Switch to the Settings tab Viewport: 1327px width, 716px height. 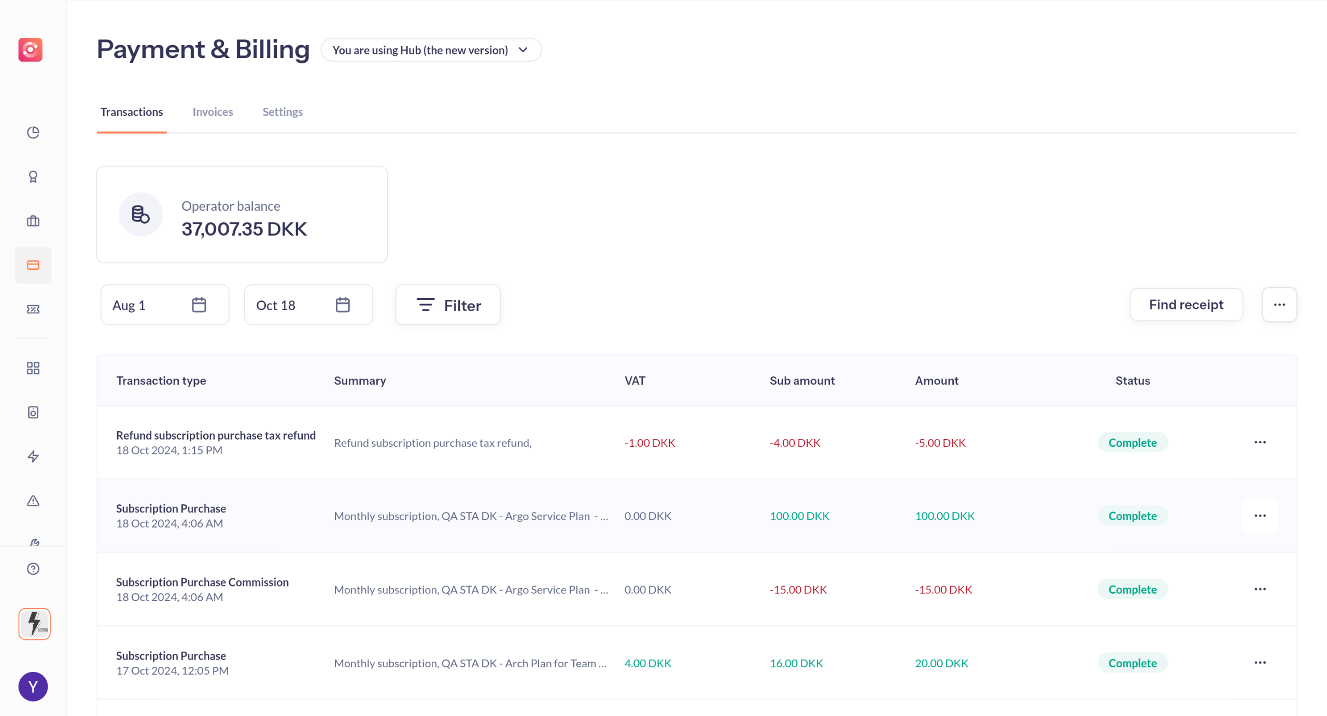coord(282,112)
